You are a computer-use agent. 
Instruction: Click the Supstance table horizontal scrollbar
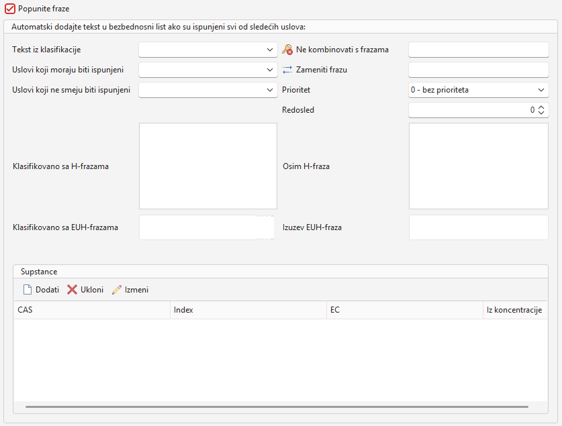point(277,407)
